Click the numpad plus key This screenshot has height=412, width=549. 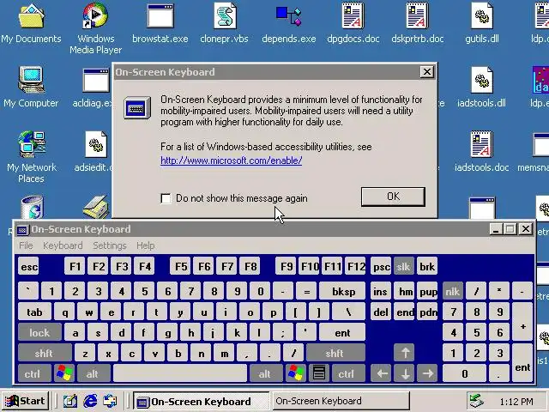click(x=522, y=322)
